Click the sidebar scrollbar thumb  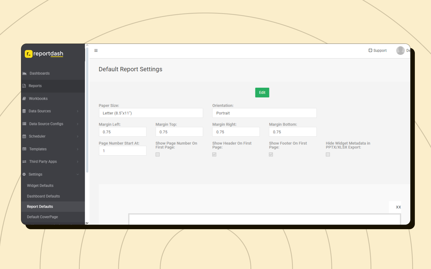[x=87, y=110]
